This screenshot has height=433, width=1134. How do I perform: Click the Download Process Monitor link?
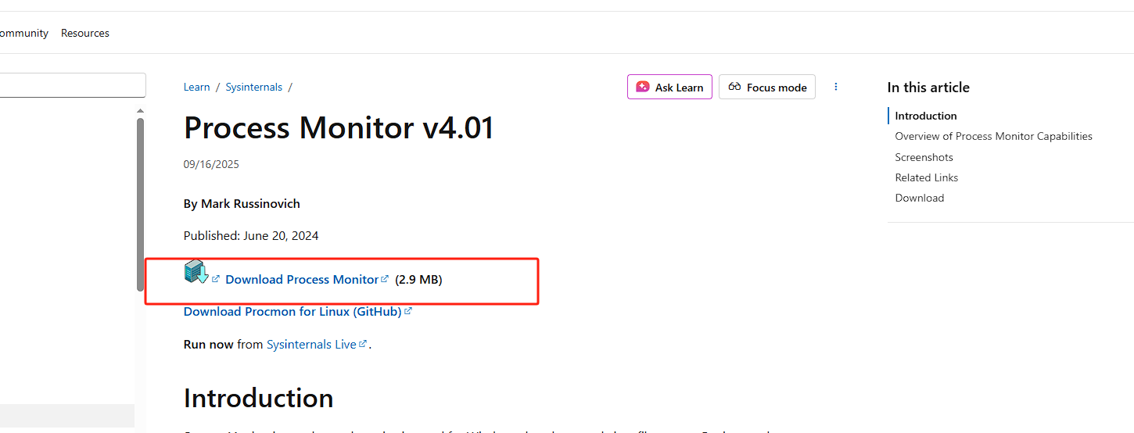[x=301, y=279]
